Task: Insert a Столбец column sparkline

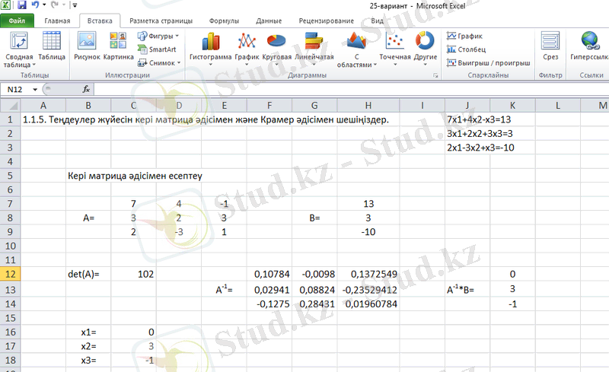Action: coord(466,49)
